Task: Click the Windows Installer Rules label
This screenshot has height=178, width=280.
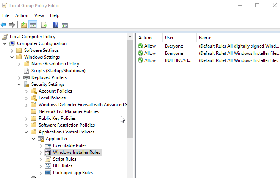Action: point(77,152)
